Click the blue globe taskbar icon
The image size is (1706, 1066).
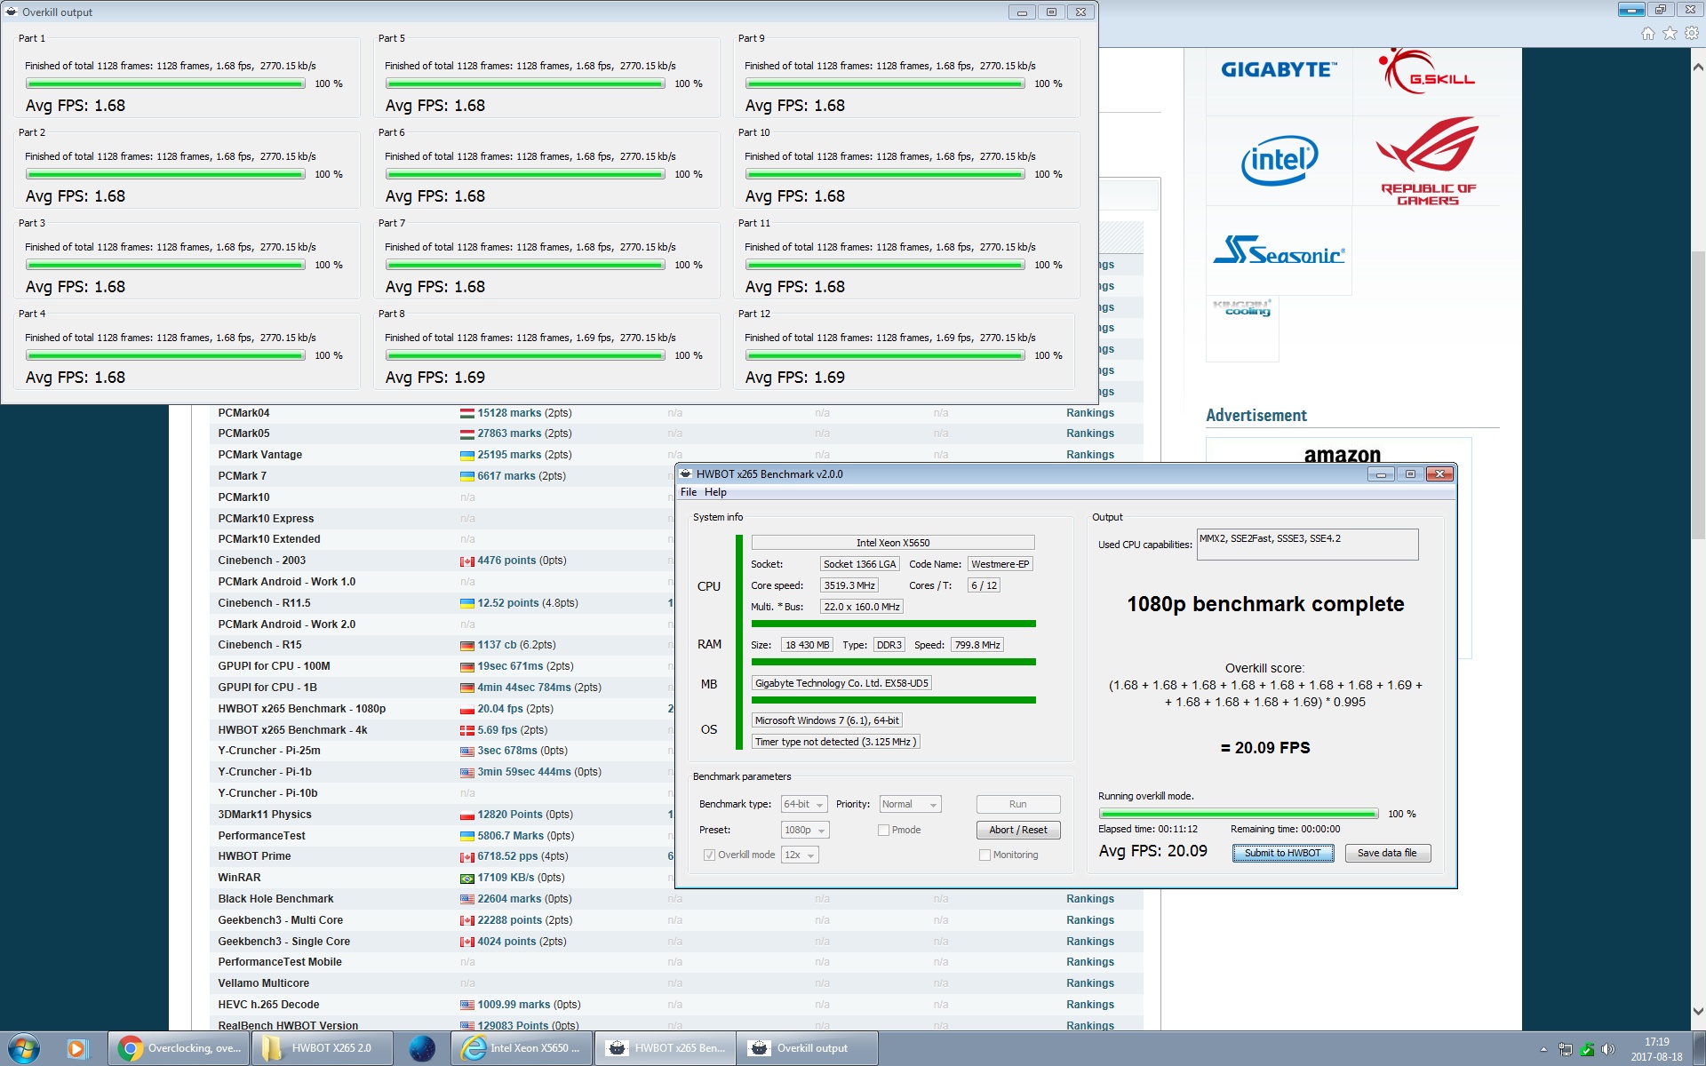tap(422, 1048)
